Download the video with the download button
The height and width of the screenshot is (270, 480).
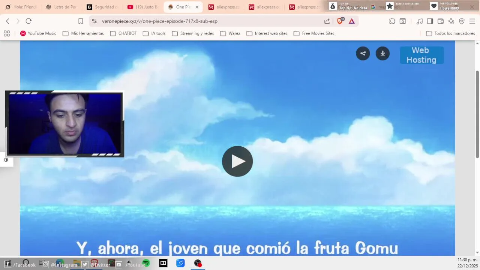point(382,53)
